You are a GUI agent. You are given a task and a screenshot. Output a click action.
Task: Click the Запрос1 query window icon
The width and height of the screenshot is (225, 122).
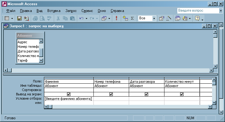tap(6, 26)
